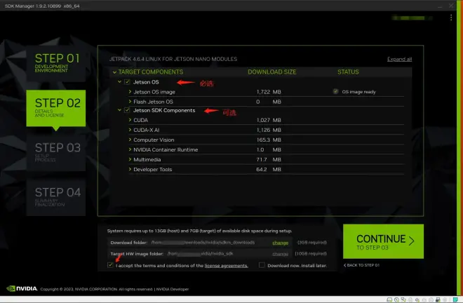
Task: Click the OS image ready status icon
Action: [335, 91]
